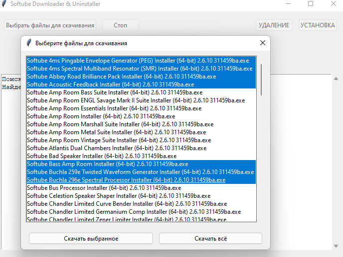The height and width of the screenshot is (257, 343).
Task: Select 'Softube Amp Room Vintage Suite' item
Action: [141, 140]
